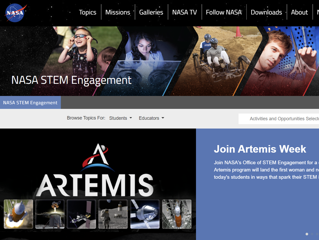
Task: Select the lunar lander thumbnail
Action: coord(50,214)
